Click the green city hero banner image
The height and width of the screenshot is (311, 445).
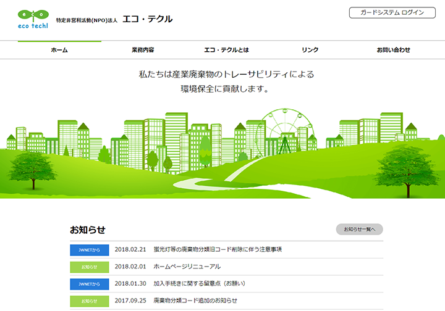222,153
